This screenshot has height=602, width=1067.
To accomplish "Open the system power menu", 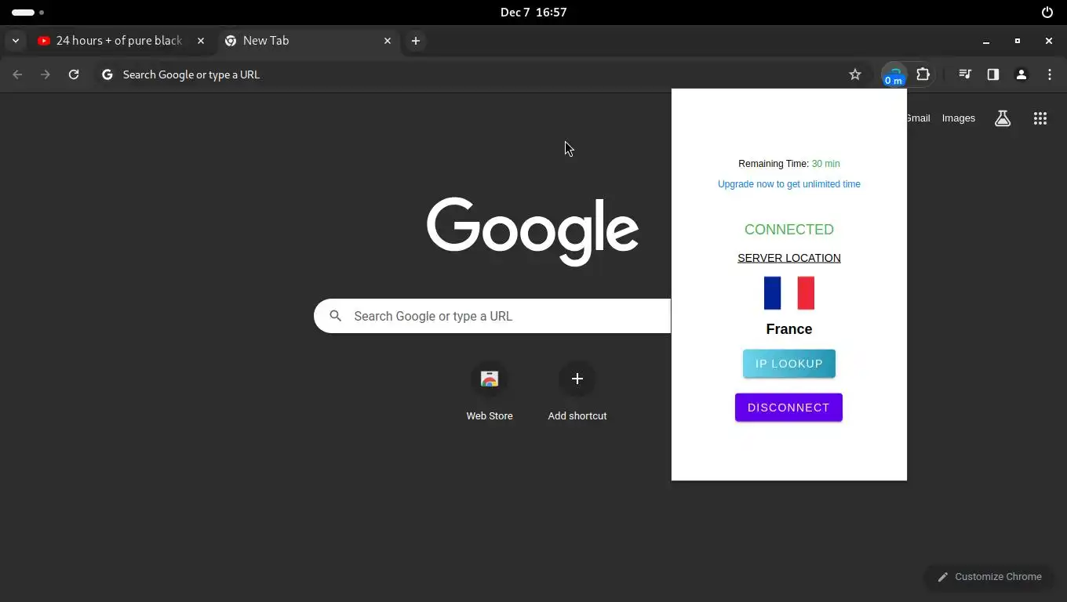I will pyautogui.click(x=1047, y=12).
